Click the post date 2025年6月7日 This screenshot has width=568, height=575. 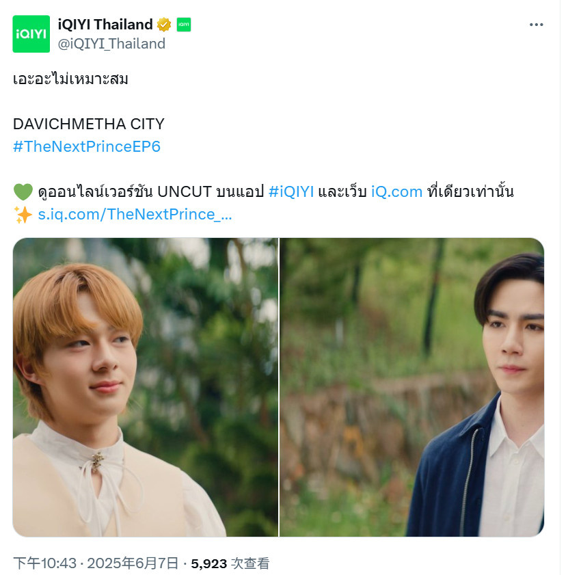coord(133,563)
